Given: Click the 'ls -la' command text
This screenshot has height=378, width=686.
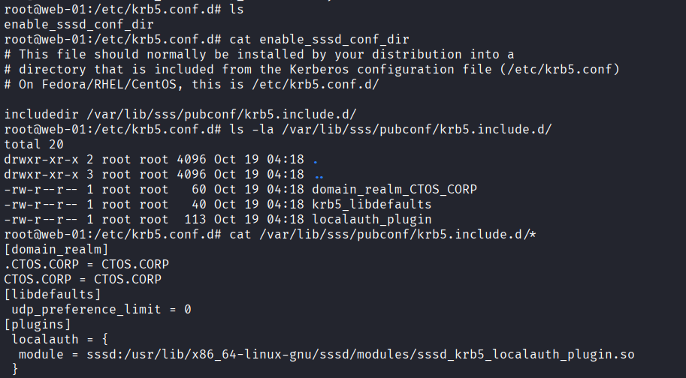Looking at the screenshot, I should pyautogui.click(x=252, y=129).
